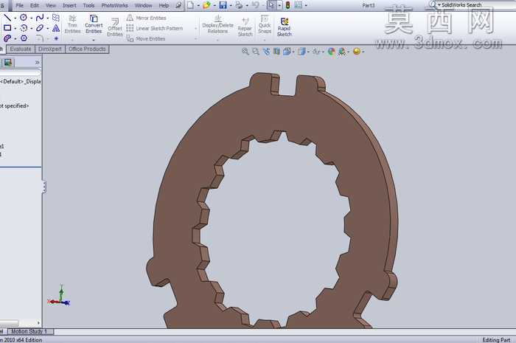
Task: Select the Sketch Text tool
Action: click(56, 28)
